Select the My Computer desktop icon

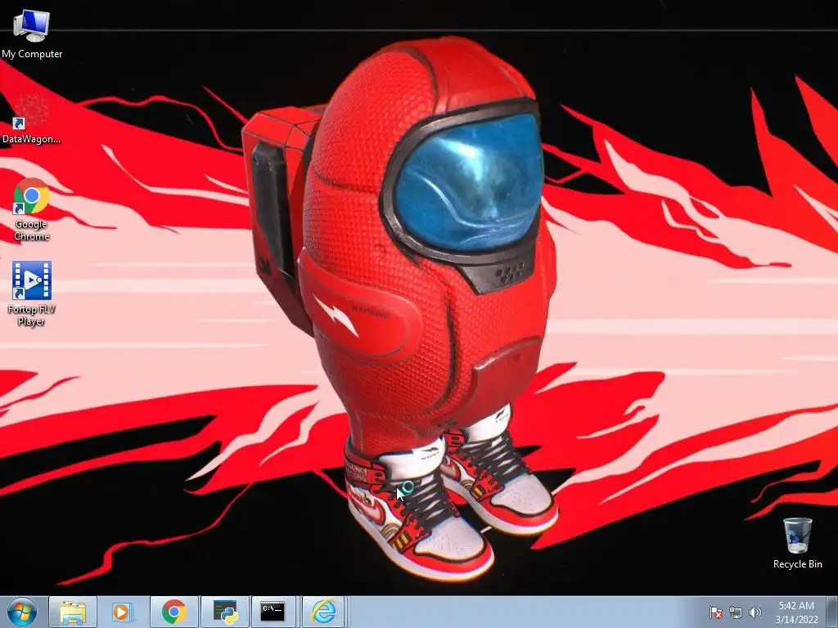pyautogui.click(x=32, y=33)
